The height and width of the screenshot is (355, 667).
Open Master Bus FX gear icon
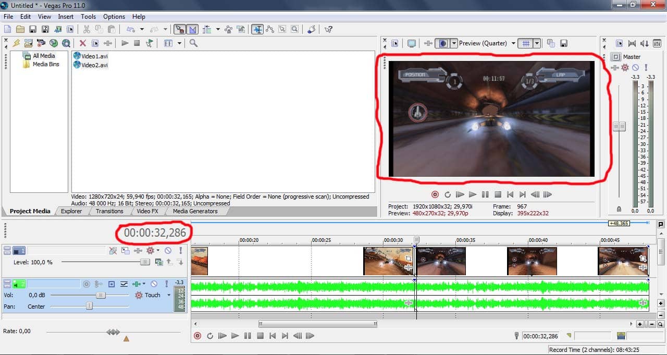[x=625, y=68]
